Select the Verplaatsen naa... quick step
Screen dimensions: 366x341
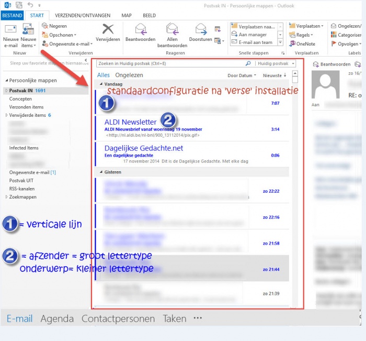point(254,27)
